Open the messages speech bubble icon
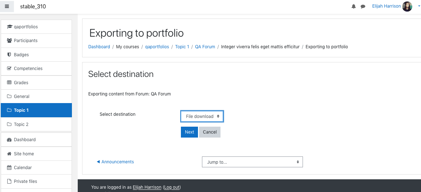 coord(363,7)
